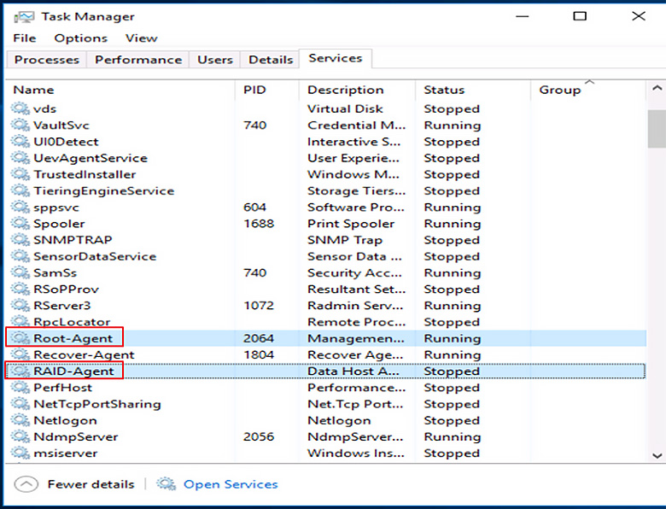666x509 pixels.
Task: Click Running status of Root-Agent row
Action: 453,339
